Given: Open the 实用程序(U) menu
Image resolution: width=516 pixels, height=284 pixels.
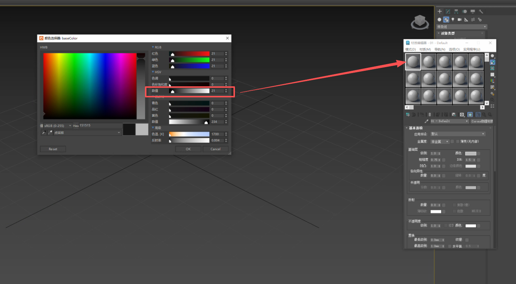Looking at the screenshot, I should 472,49.
